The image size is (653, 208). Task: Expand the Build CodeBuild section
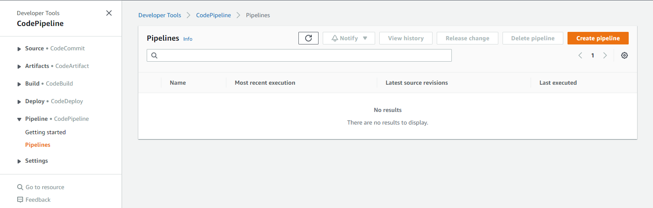tap(19, 84)
